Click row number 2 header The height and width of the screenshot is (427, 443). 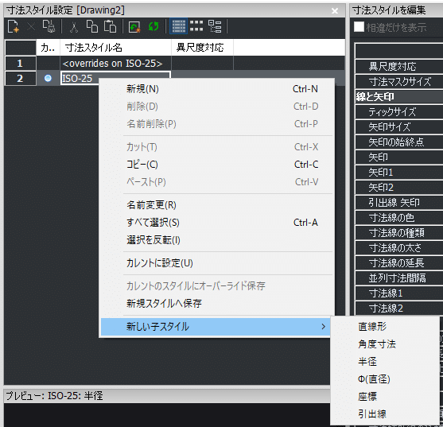(21, 78)
